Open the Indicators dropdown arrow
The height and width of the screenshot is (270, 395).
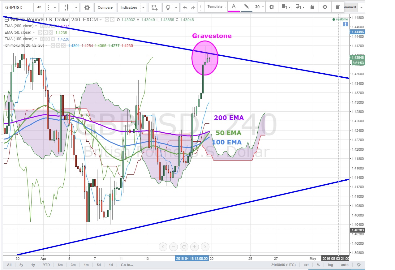point(143,7)
